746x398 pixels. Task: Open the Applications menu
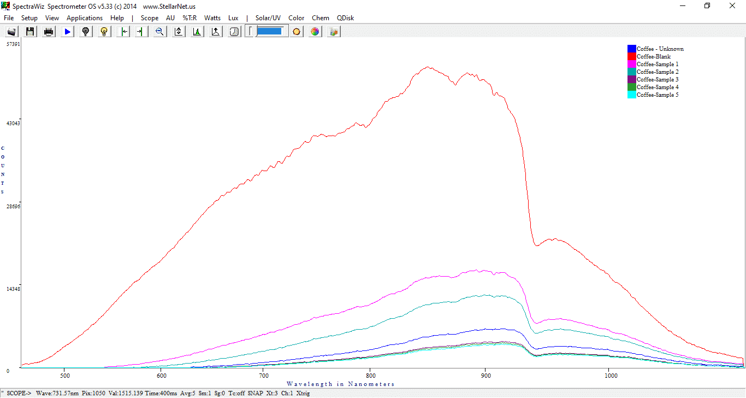tap(85, 18)
